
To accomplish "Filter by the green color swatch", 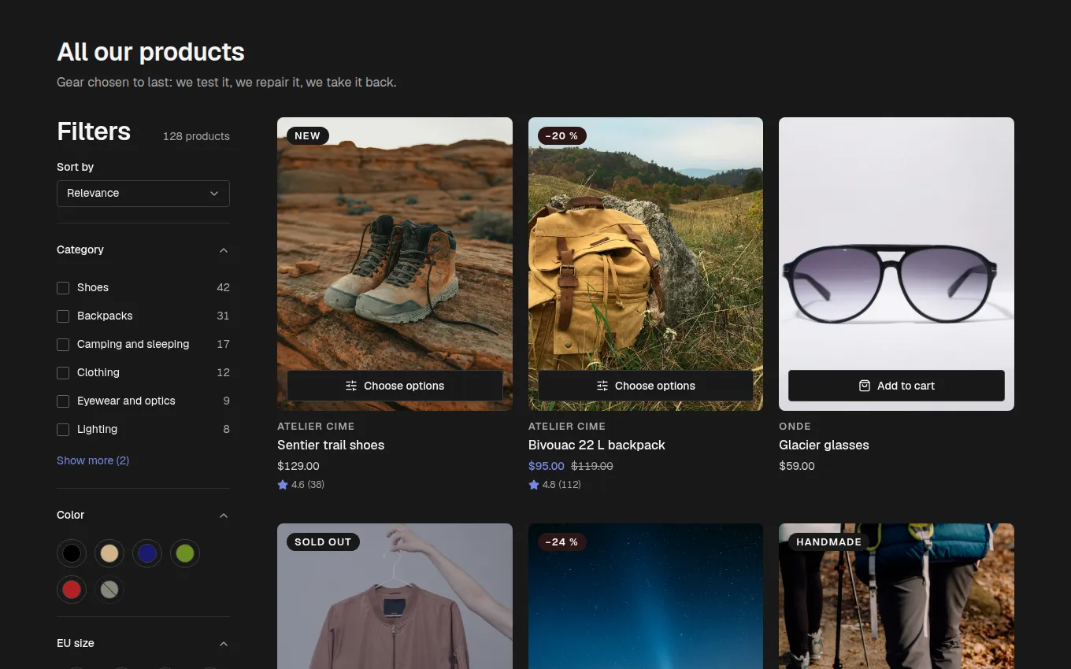I will [x=185, y=553].
